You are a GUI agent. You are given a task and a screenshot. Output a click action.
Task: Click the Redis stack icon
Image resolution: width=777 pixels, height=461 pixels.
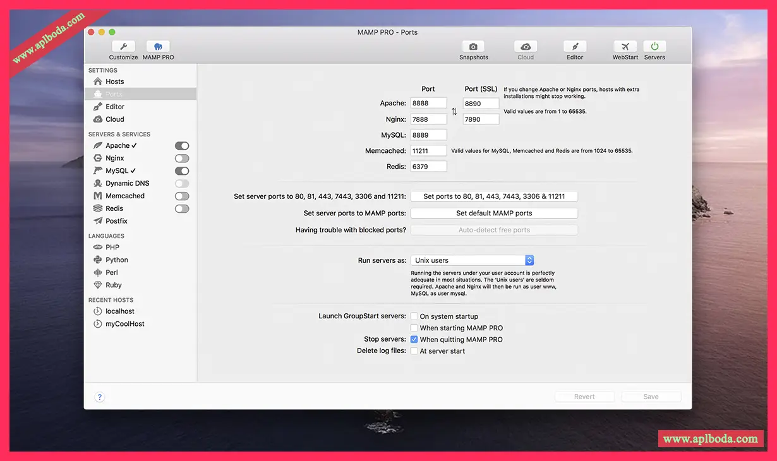(x=98, y=208)
